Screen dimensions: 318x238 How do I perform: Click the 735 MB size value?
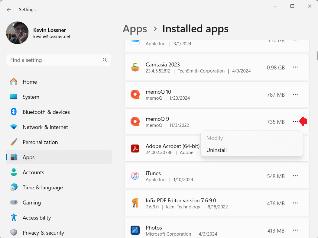click(276, 122)
